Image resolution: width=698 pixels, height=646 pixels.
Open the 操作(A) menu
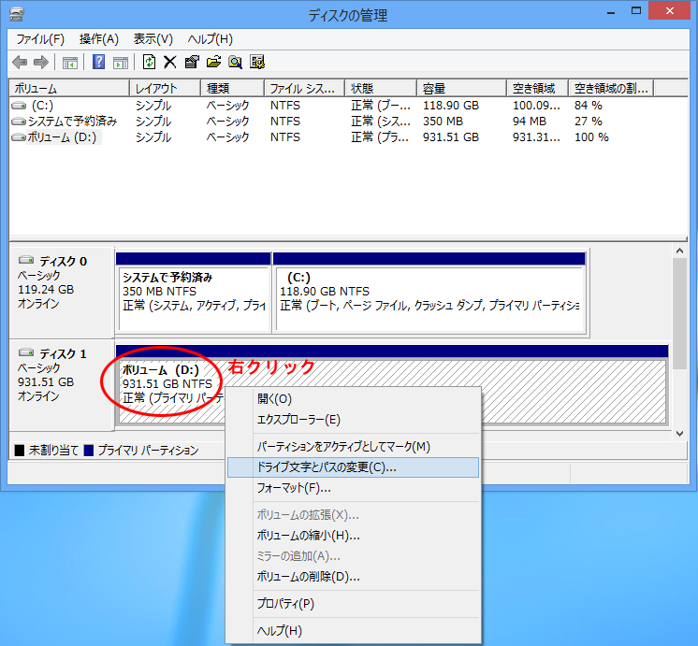pyautogui.click(x=99, y=39)
